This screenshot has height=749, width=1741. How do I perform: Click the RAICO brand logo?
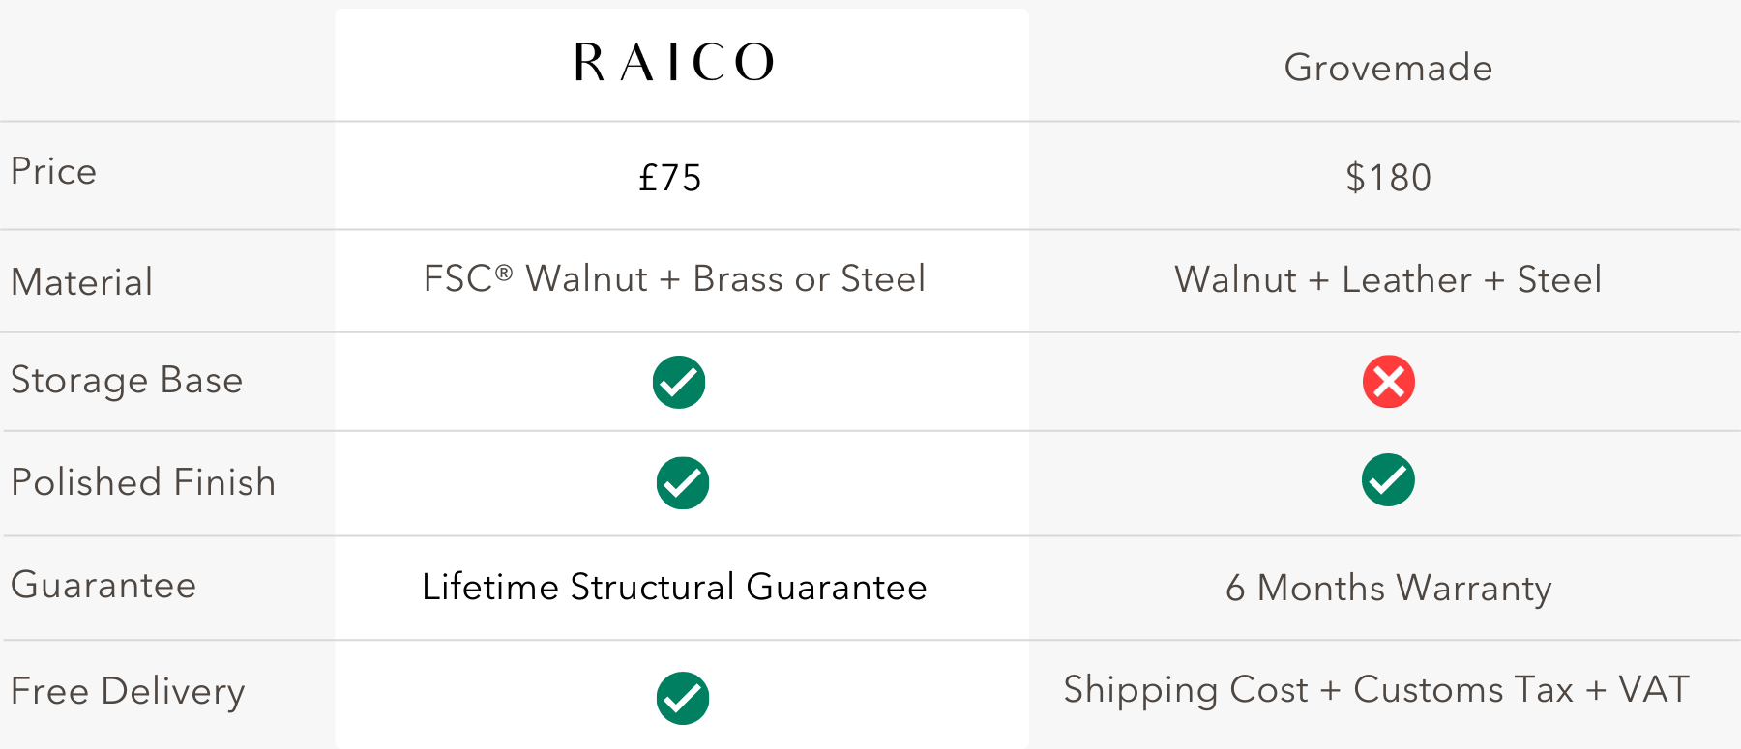pos(674,63)
